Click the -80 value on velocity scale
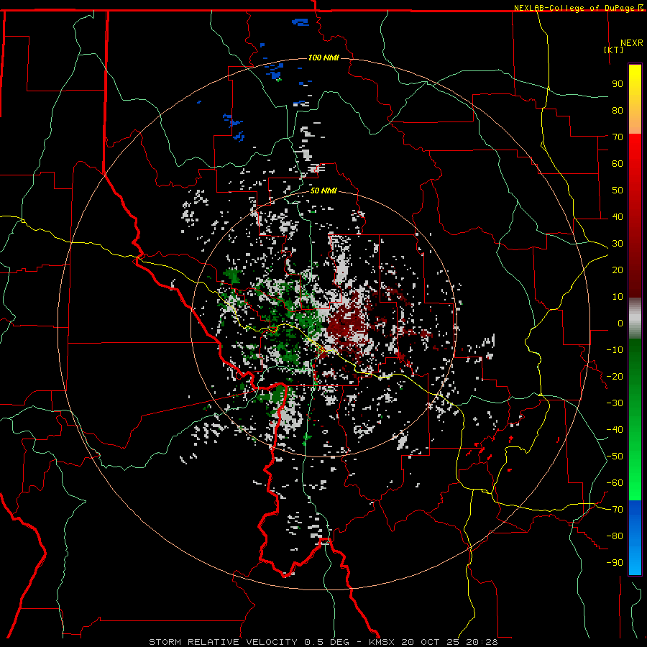 pos(615,536)
